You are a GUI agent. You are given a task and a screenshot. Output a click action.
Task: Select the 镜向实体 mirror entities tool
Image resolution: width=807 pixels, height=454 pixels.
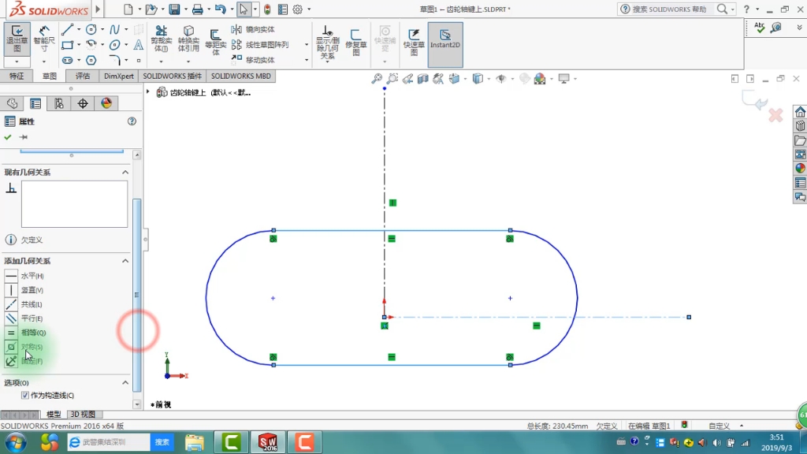pyautogui.click(x=254, y=29)
